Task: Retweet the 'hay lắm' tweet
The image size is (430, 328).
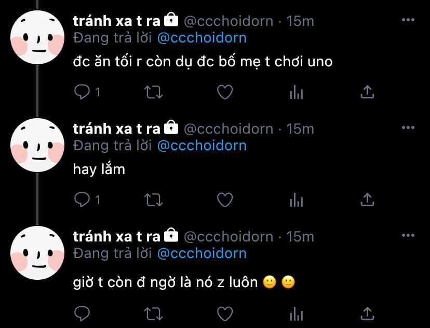Action: pyautogui.click(x=154, y=199)
